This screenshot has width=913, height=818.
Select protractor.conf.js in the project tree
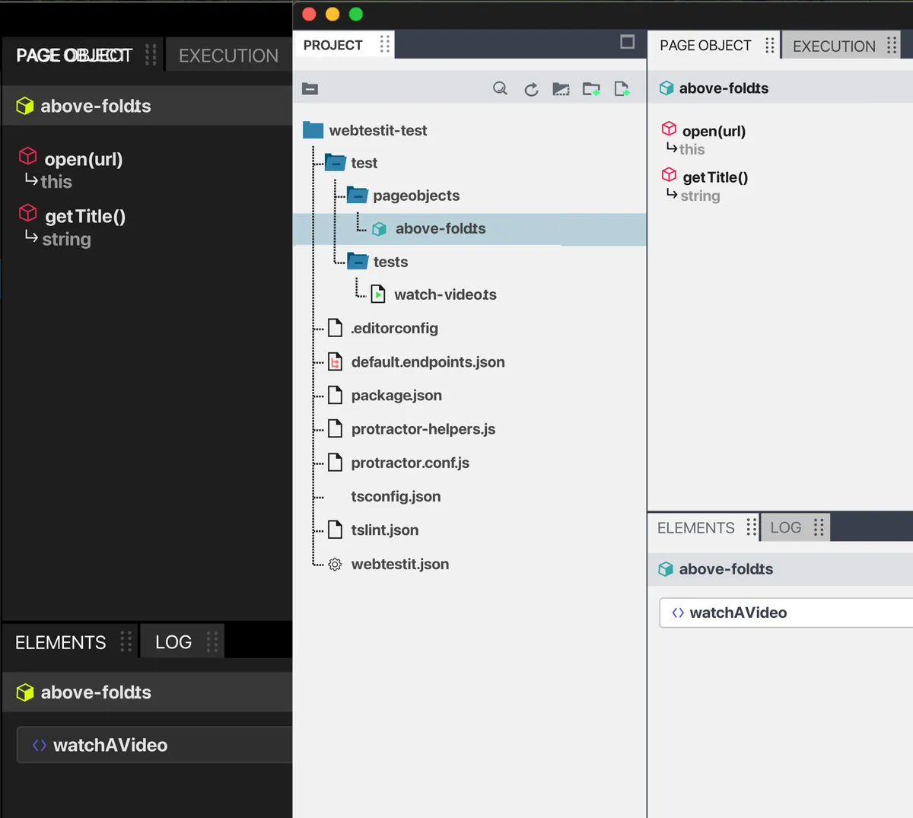410,463
